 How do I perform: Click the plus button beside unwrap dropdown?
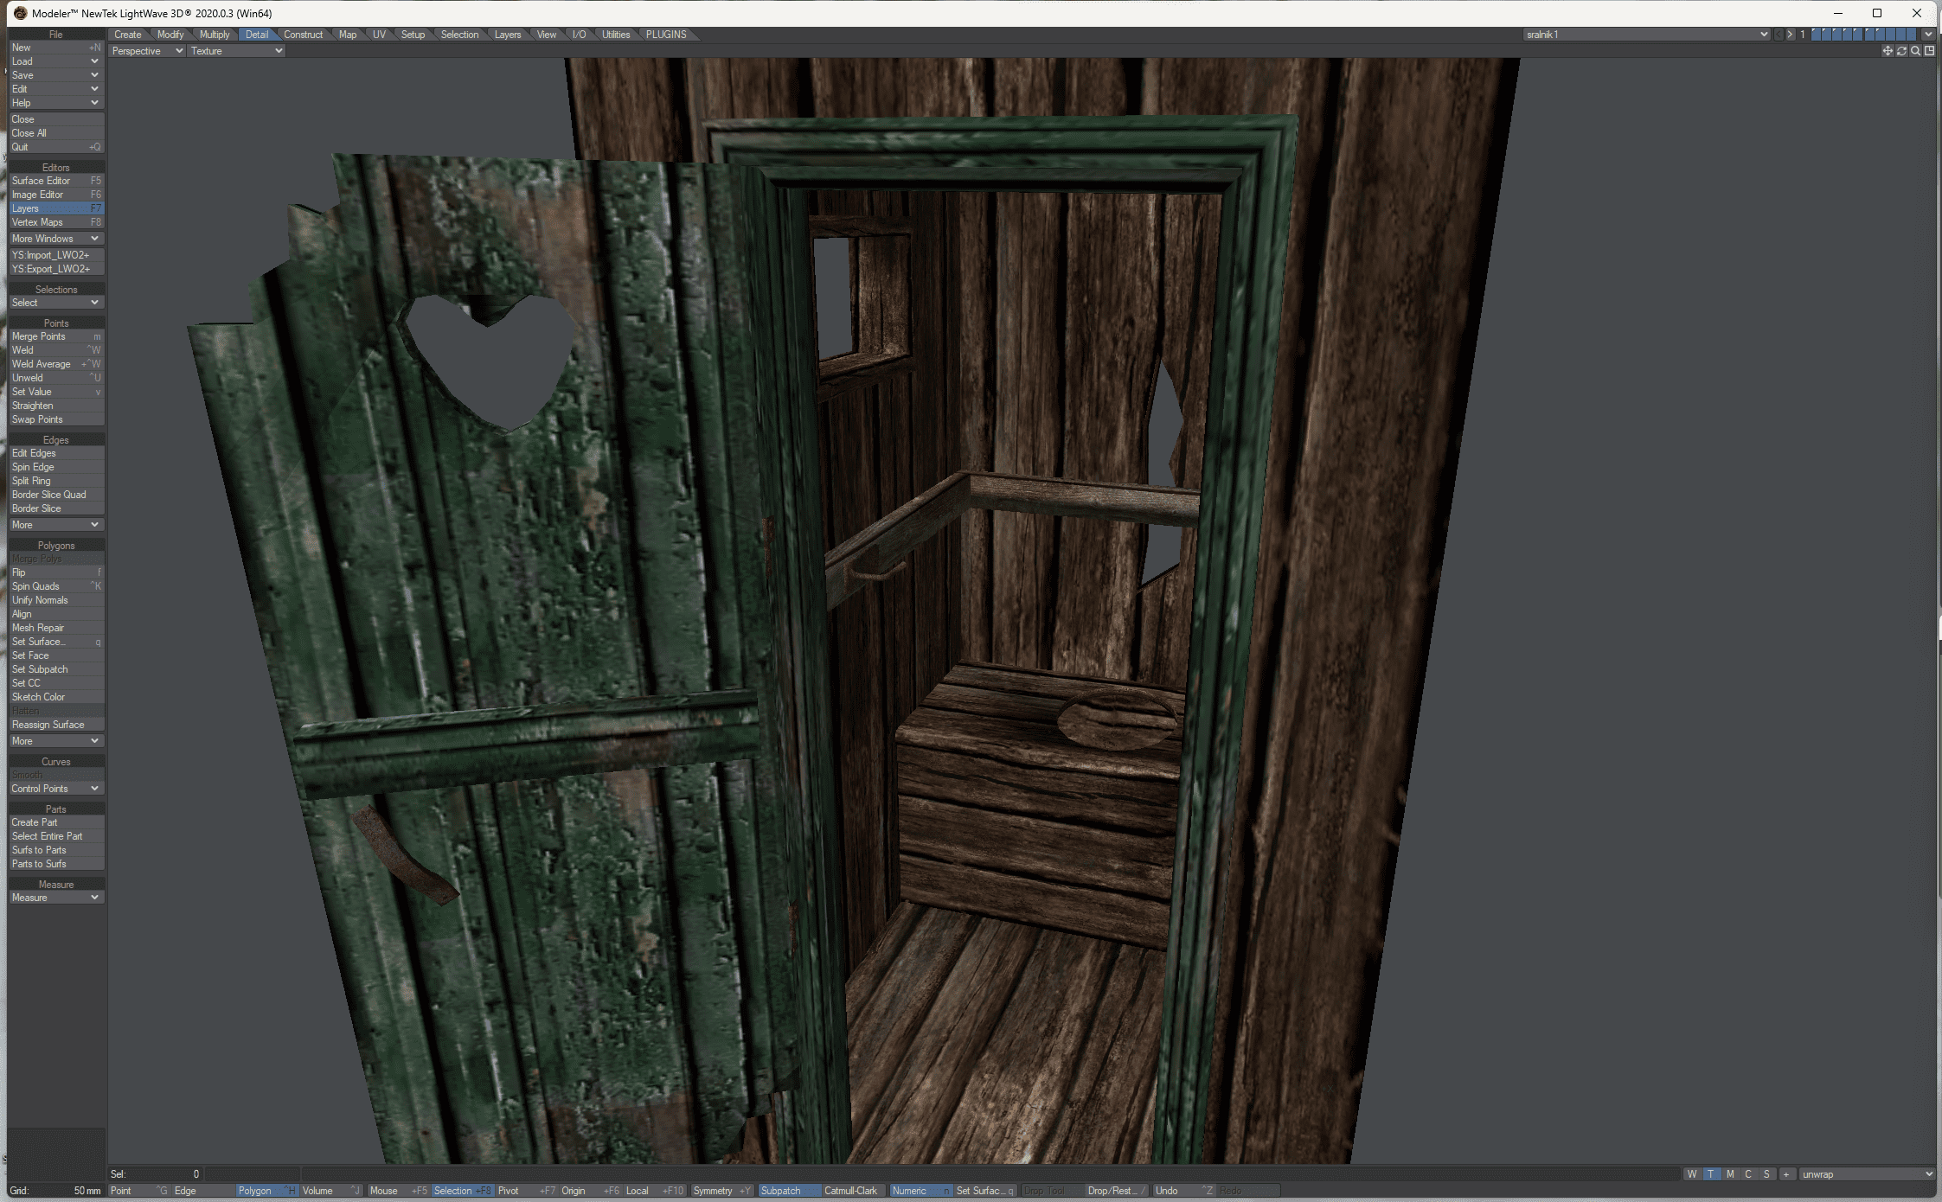point(1785,1174)
